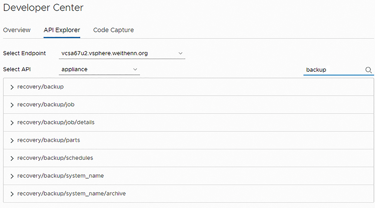
Task: Switch to the Code Capture tab
Action: click(x=113, y=30)
